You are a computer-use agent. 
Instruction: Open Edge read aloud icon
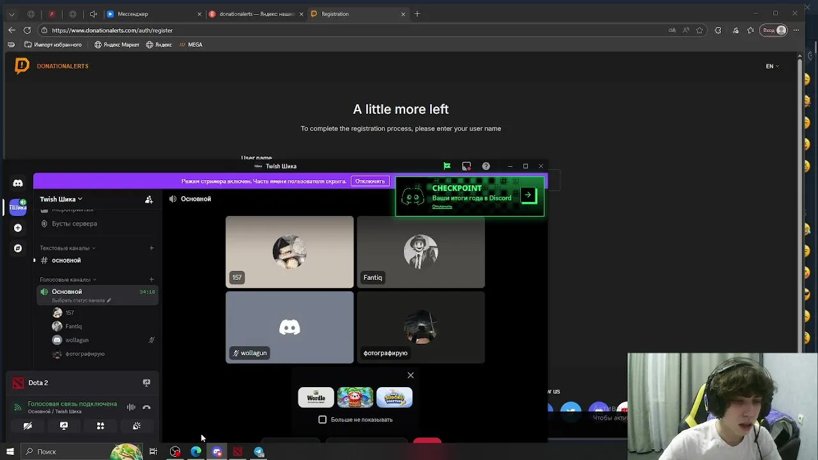pyautogui.click(x=686, y=30)
